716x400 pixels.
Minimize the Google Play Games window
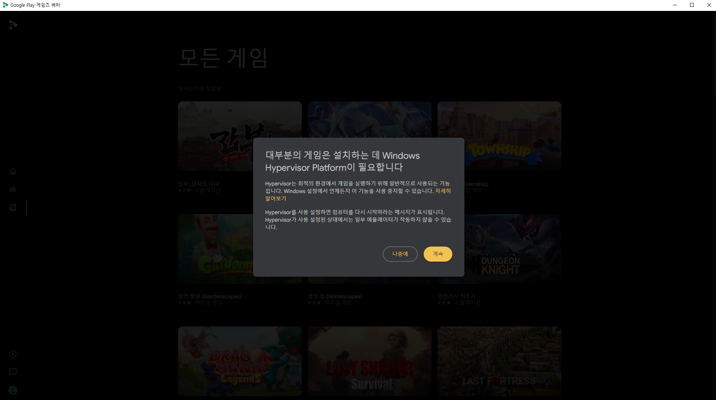pyautogui.click(x=675, y=5)
